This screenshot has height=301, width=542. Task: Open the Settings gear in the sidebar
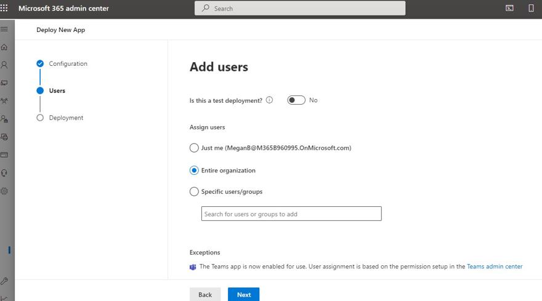click(x=4, y=191)
